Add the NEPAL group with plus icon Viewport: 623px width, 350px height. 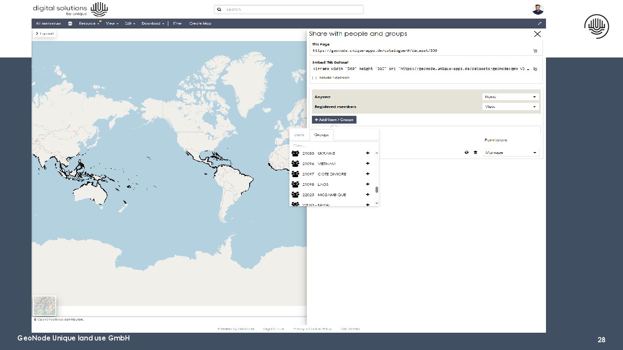tap(368, 204)
